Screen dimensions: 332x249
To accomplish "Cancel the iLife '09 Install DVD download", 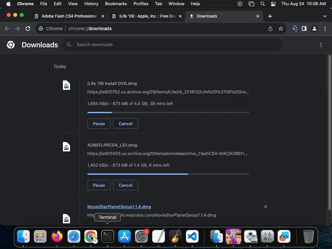I will click(125, 124).
